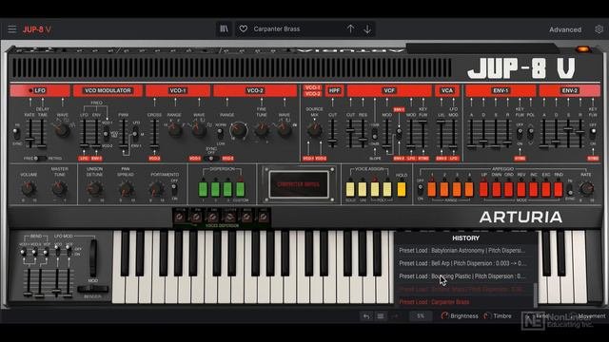Toggle the ENV-1 KEY FLW switch

coord(520,134)
